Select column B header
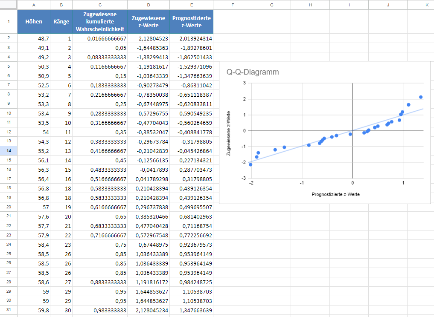Viewport: 434px width, 317px height. click(x=61, y=5)
